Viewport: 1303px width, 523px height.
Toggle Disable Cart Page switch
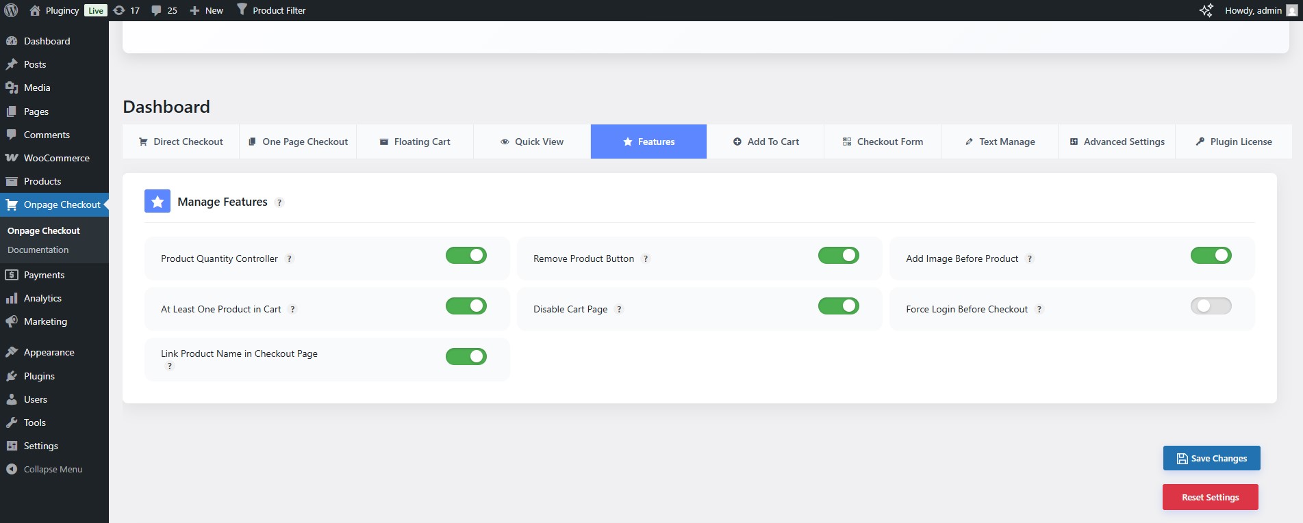pyautogui.click(x=839, y=306)
